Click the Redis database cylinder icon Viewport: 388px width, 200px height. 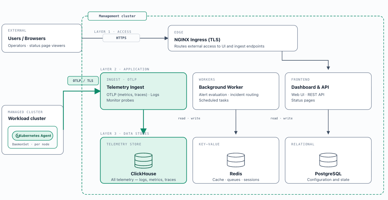click(236, 160)
